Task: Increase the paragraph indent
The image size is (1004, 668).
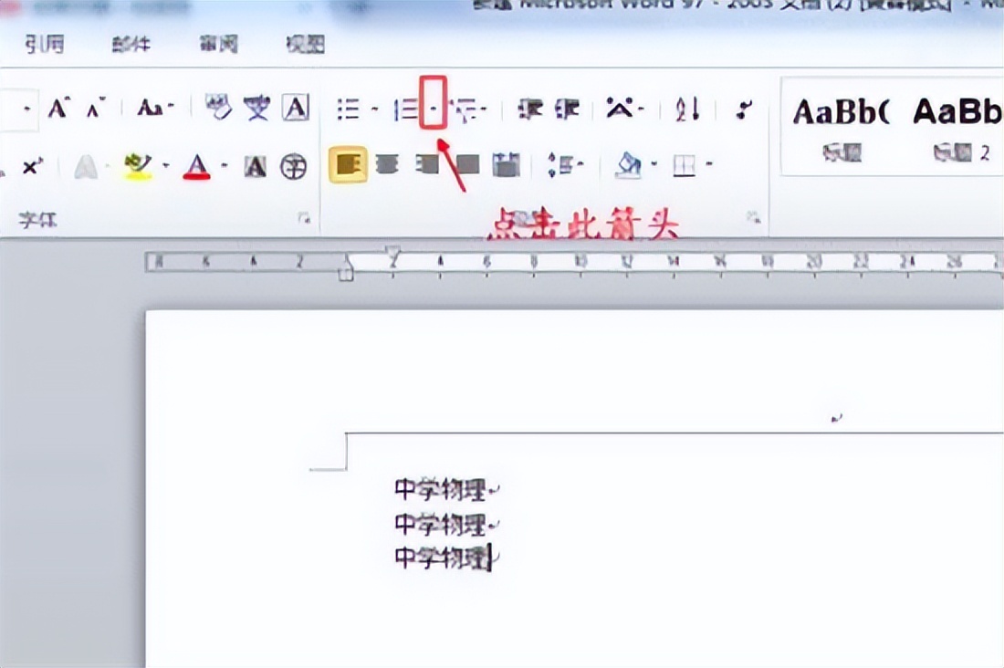Action: coord(568,110)
